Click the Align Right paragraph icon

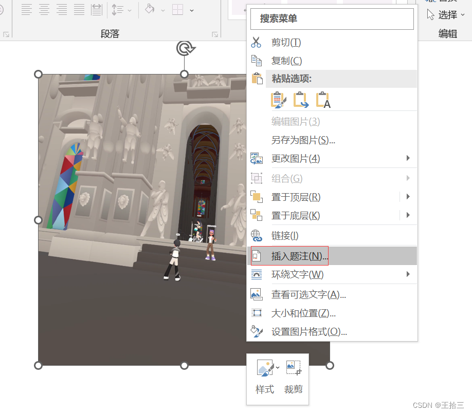point(62,10)
